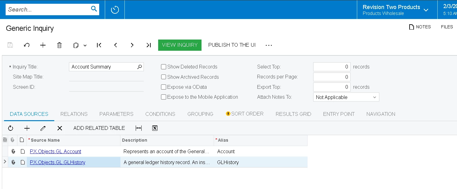Viewport: 457px width, 189px height.
Task: Click the Site Map Title field
Action: (106, 77)
